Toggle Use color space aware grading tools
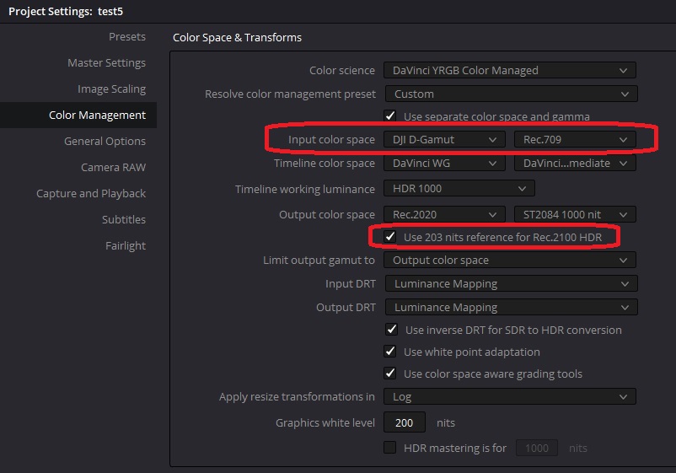 tap(390, 373)
